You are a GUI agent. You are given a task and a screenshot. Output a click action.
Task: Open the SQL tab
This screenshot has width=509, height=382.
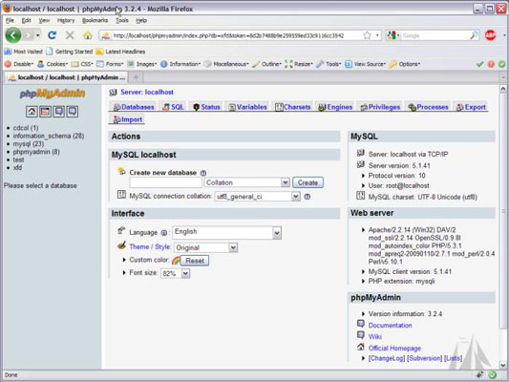pos(173,107)
